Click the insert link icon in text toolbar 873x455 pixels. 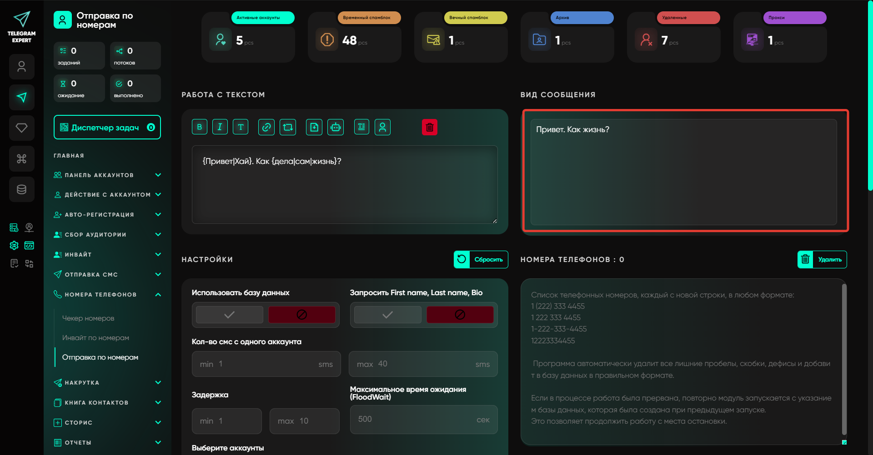click(x=266, y=127)
